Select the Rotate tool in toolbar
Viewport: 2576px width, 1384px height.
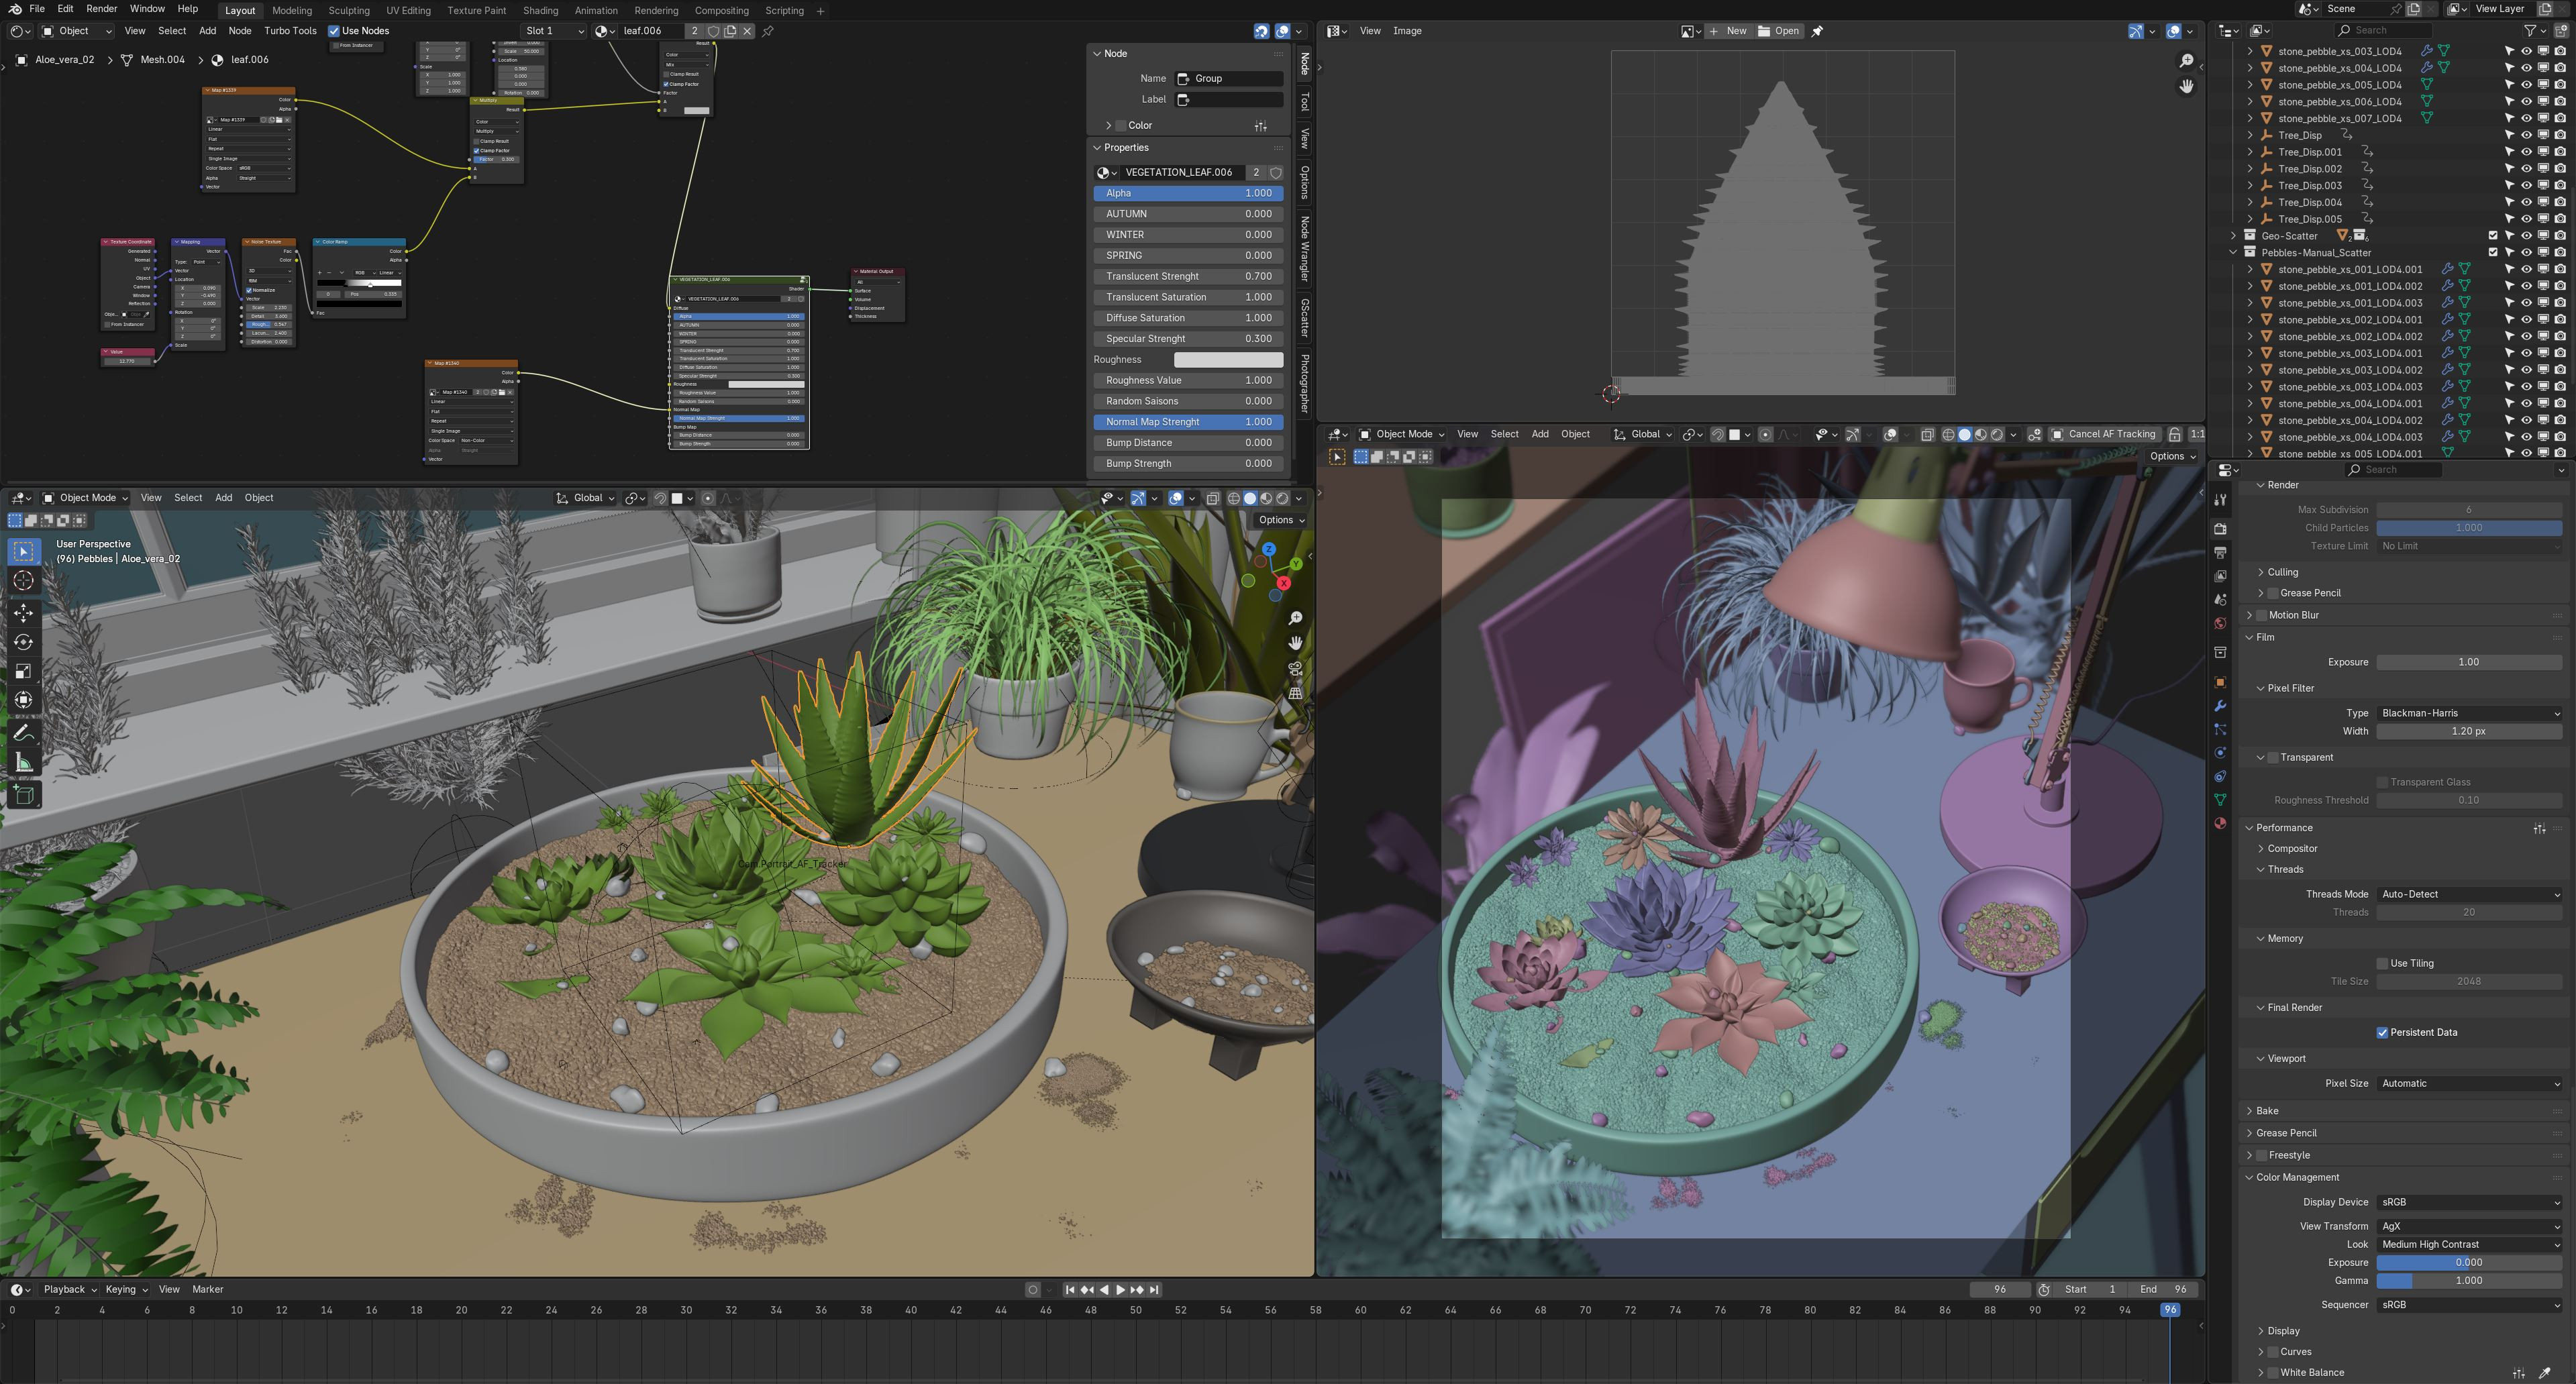24,642
